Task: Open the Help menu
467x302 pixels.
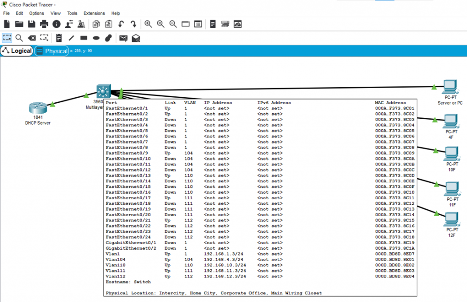Action: tap(115, 13)
